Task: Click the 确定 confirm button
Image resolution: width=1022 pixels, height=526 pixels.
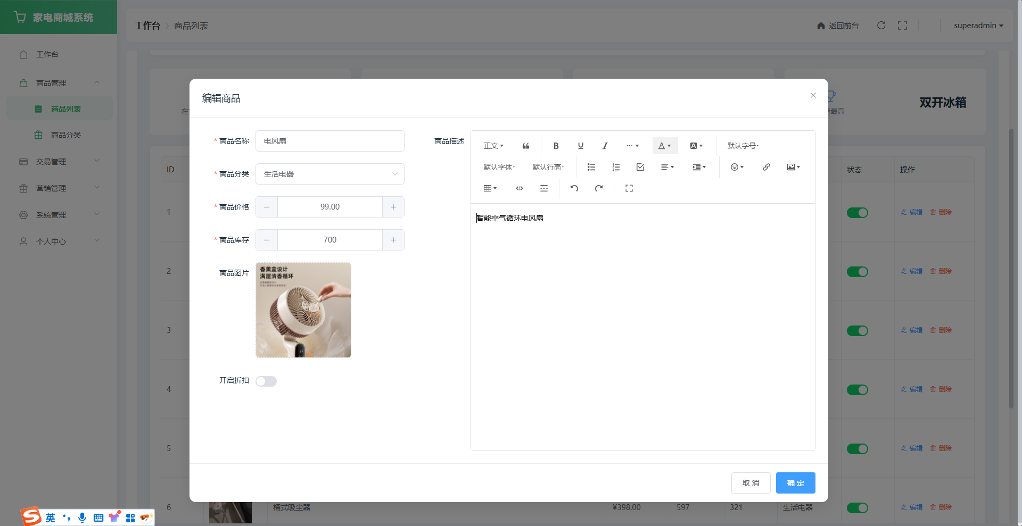Action: point(795,483)
